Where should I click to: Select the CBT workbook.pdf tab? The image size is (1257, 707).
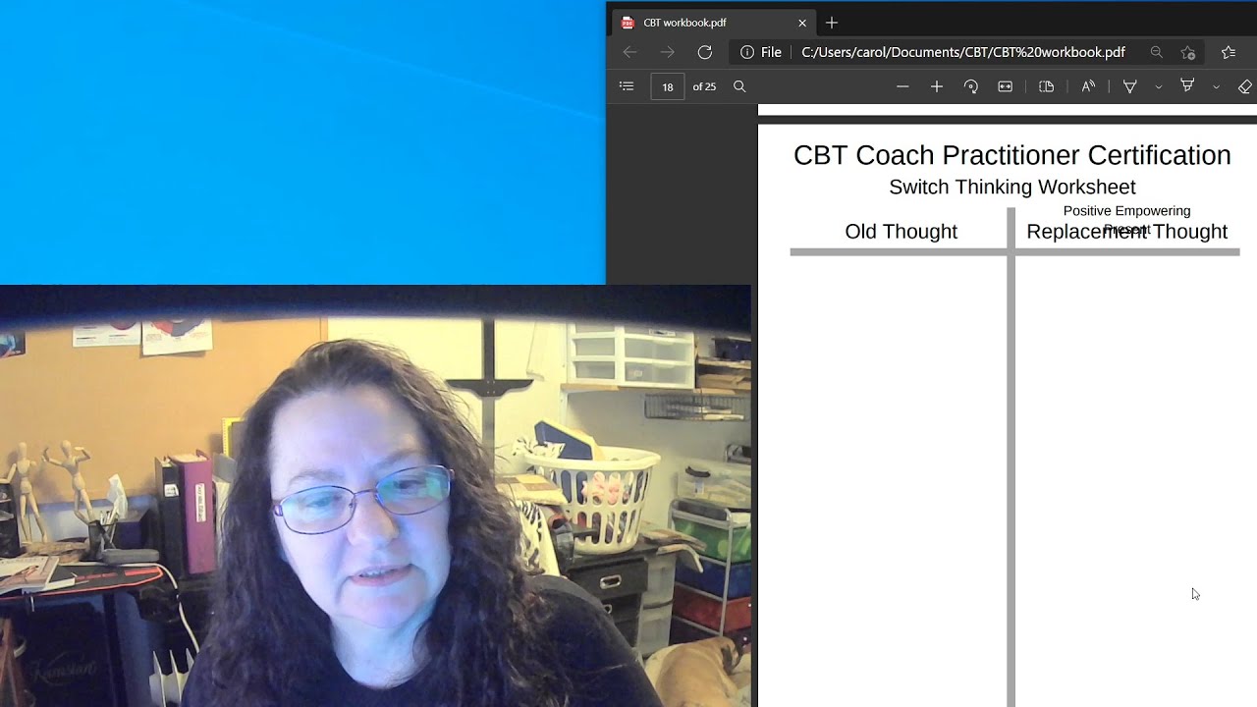point(713,23)
